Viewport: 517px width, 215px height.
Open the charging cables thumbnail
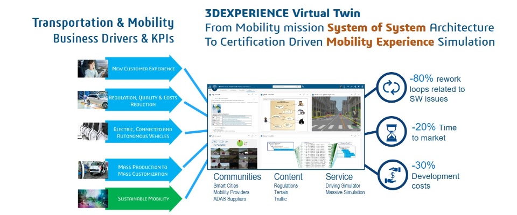(x=92, y=132)
